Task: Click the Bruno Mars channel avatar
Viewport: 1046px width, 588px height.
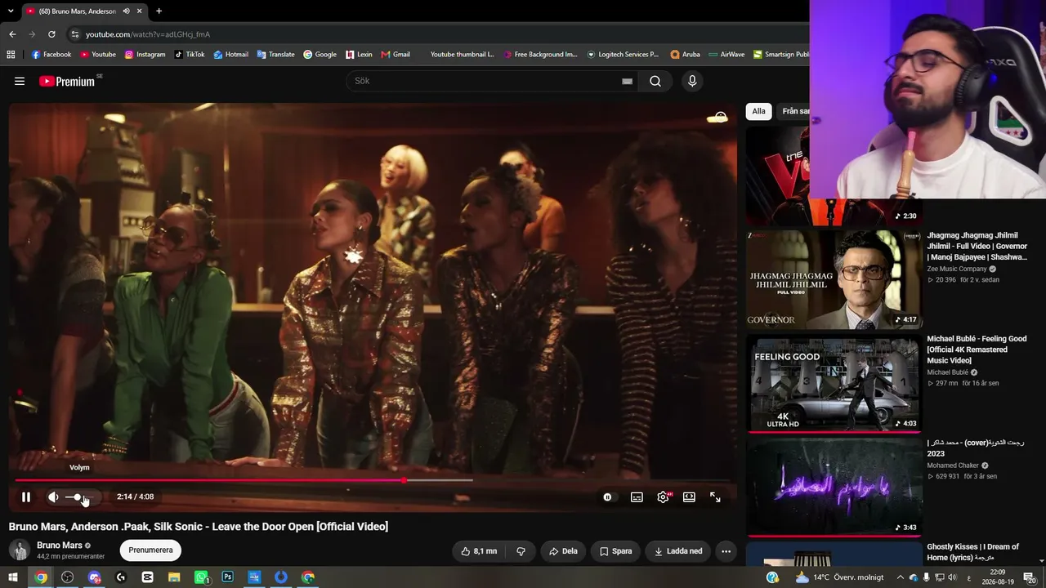Action: pyautogui.click(x=20, y=550)
